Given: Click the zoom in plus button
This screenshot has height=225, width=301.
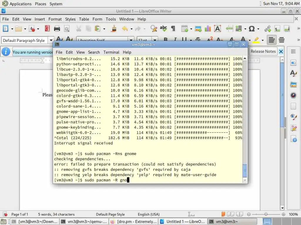Looking at the screenshot, I should pos(283,214).
